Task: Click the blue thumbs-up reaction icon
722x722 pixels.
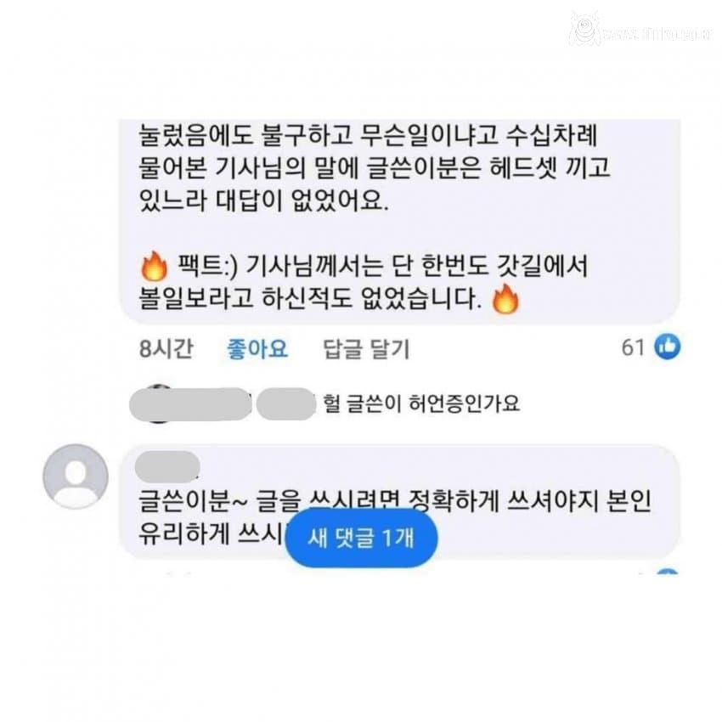Action: pyautogui.click(x=668, y=347)
